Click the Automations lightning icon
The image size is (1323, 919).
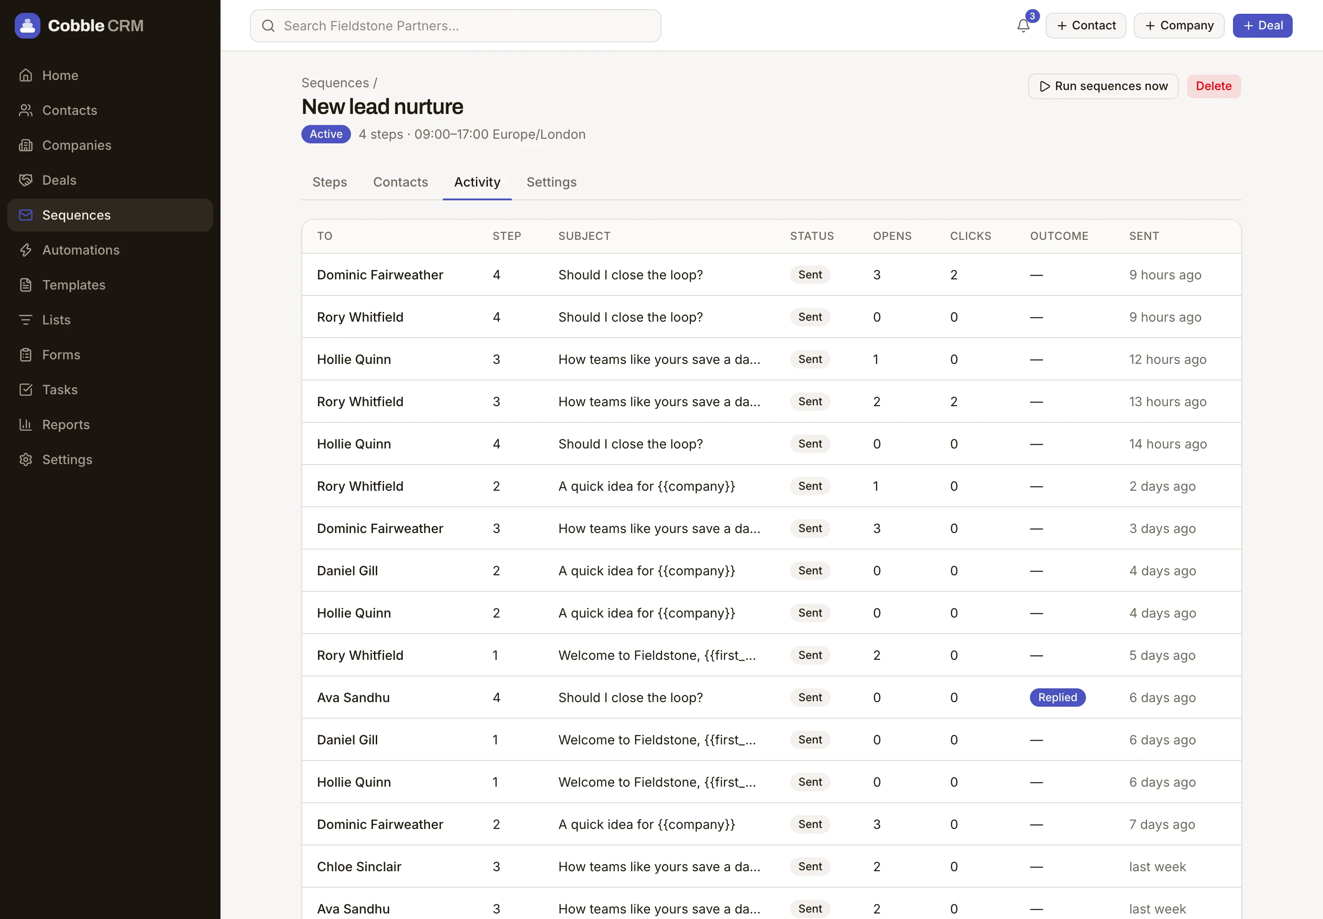click(x=25, y=250)
